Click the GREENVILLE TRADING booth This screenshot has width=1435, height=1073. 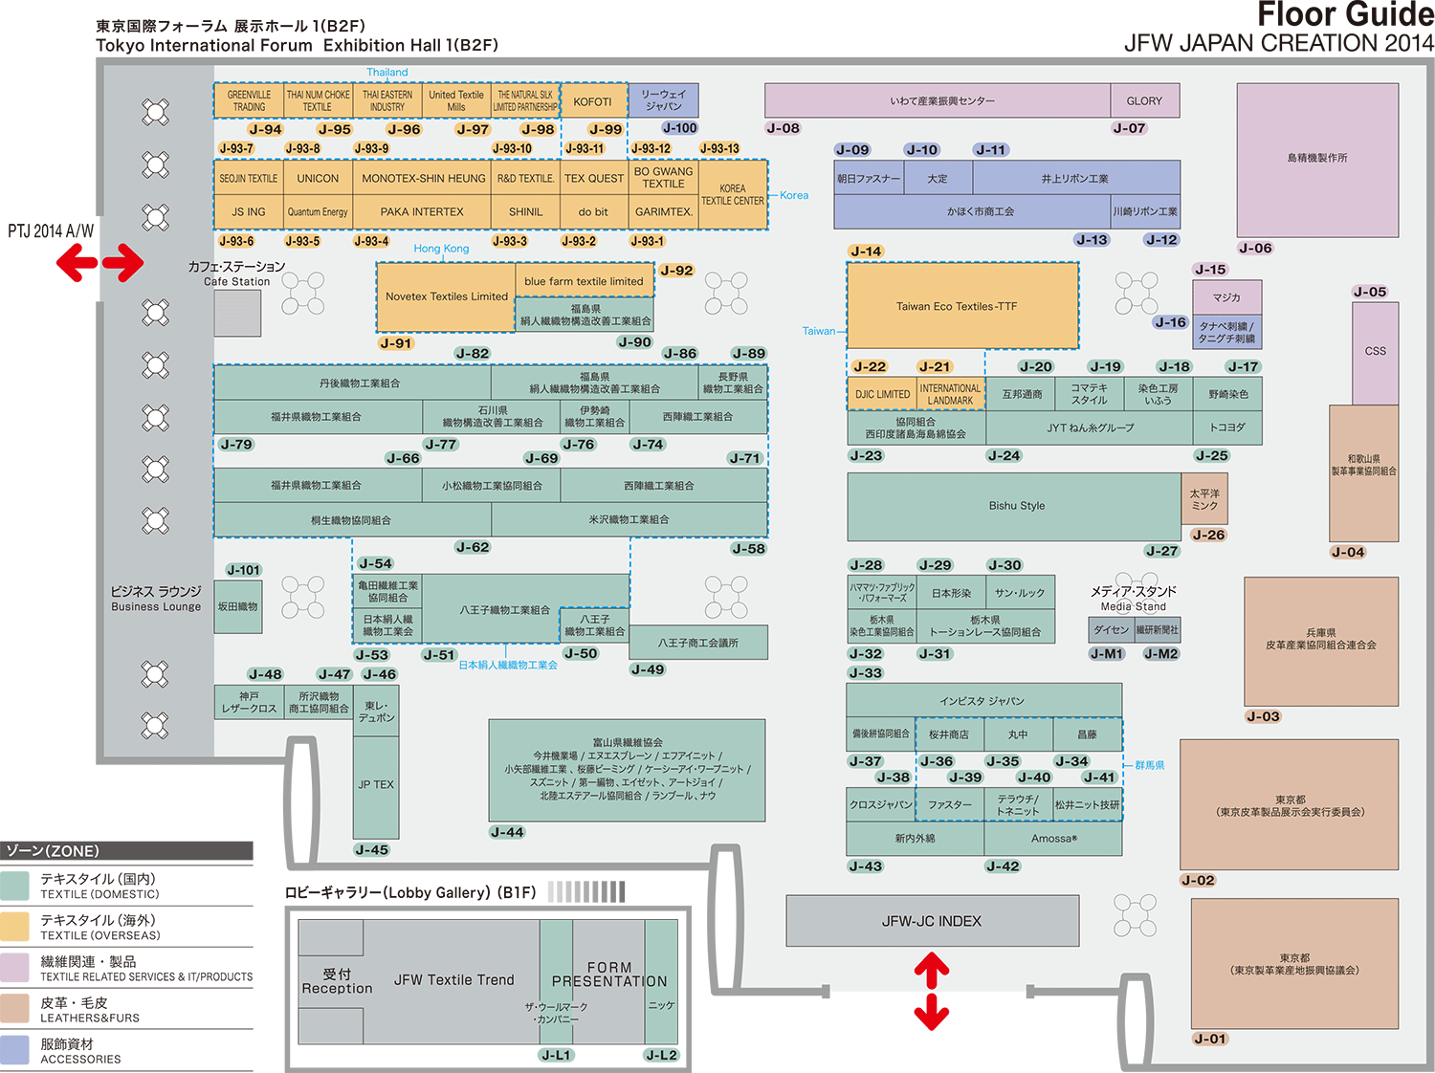coord(249,100)
